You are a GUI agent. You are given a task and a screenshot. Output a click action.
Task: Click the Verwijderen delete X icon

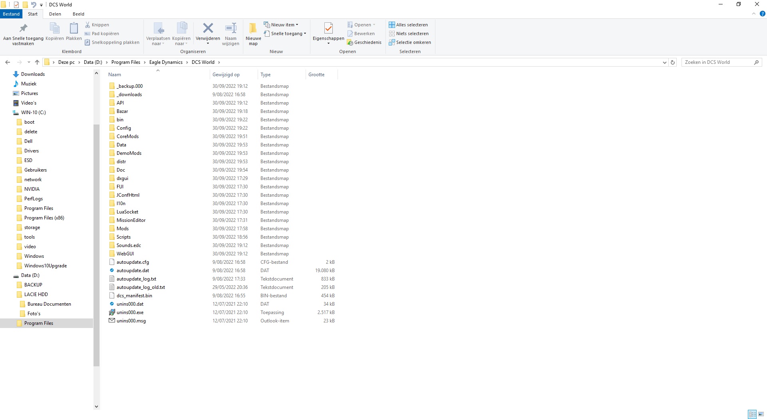point(208,28)
